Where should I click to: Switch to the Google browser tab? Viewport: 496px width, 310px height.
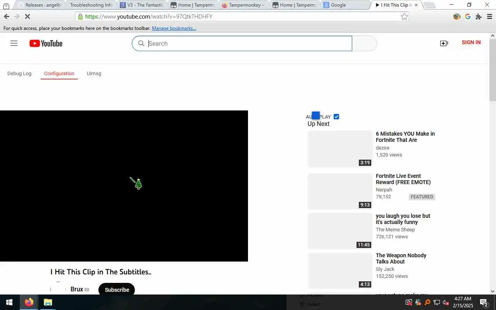point(345,5)
